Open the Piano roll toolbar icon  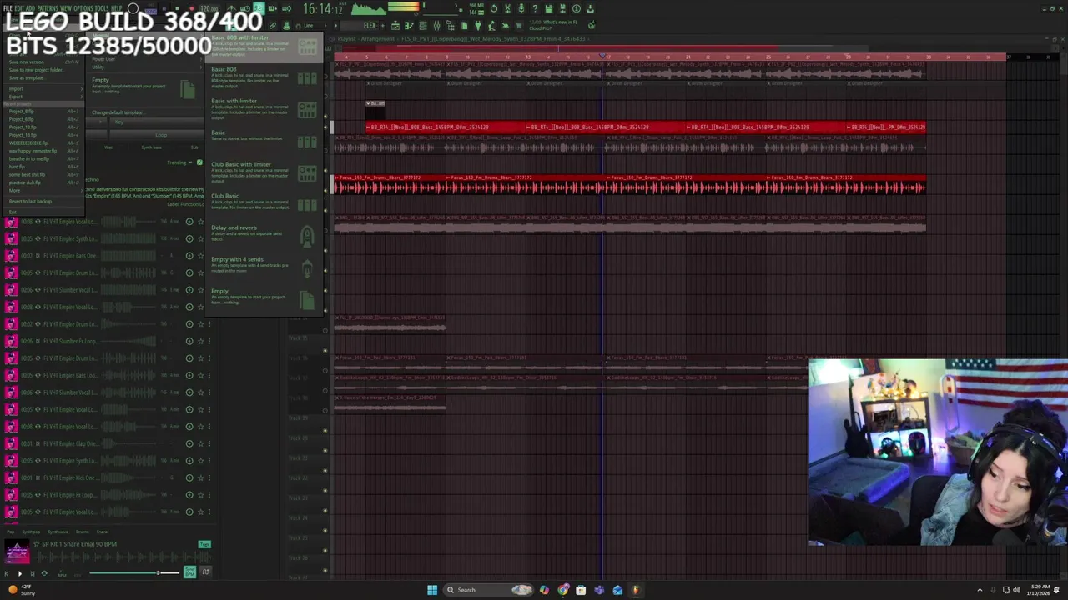click(409, 25)
